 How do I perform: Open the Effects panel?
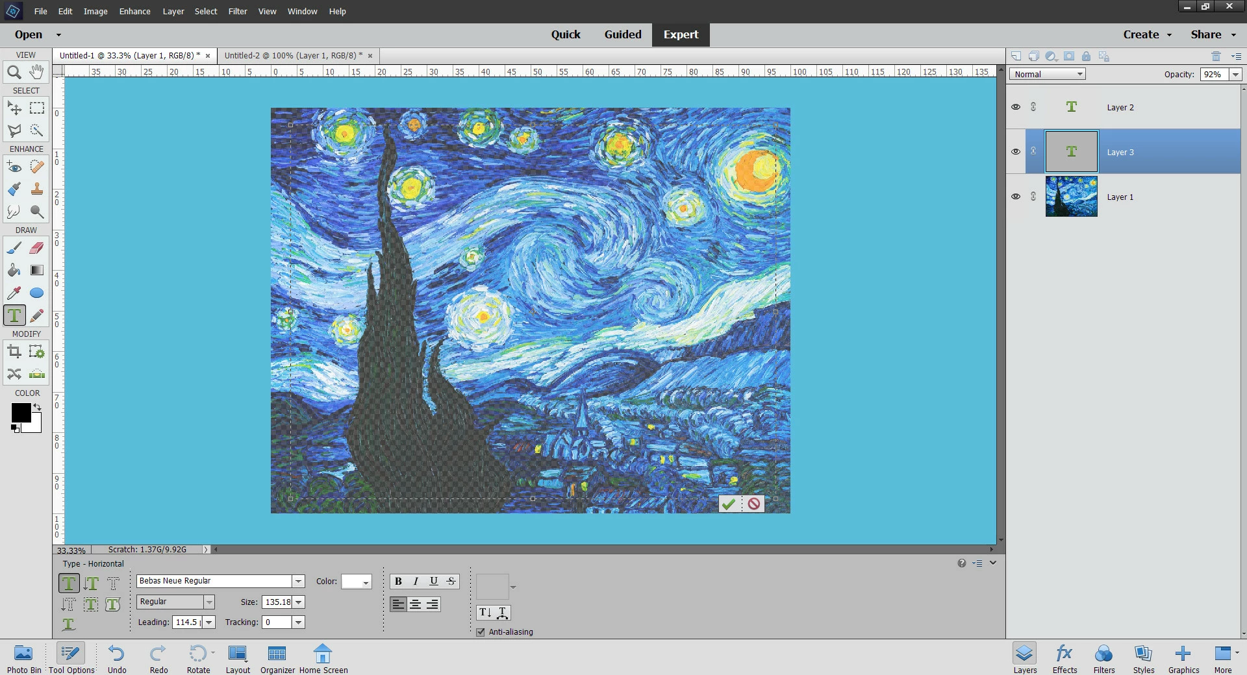[1064, 658]
